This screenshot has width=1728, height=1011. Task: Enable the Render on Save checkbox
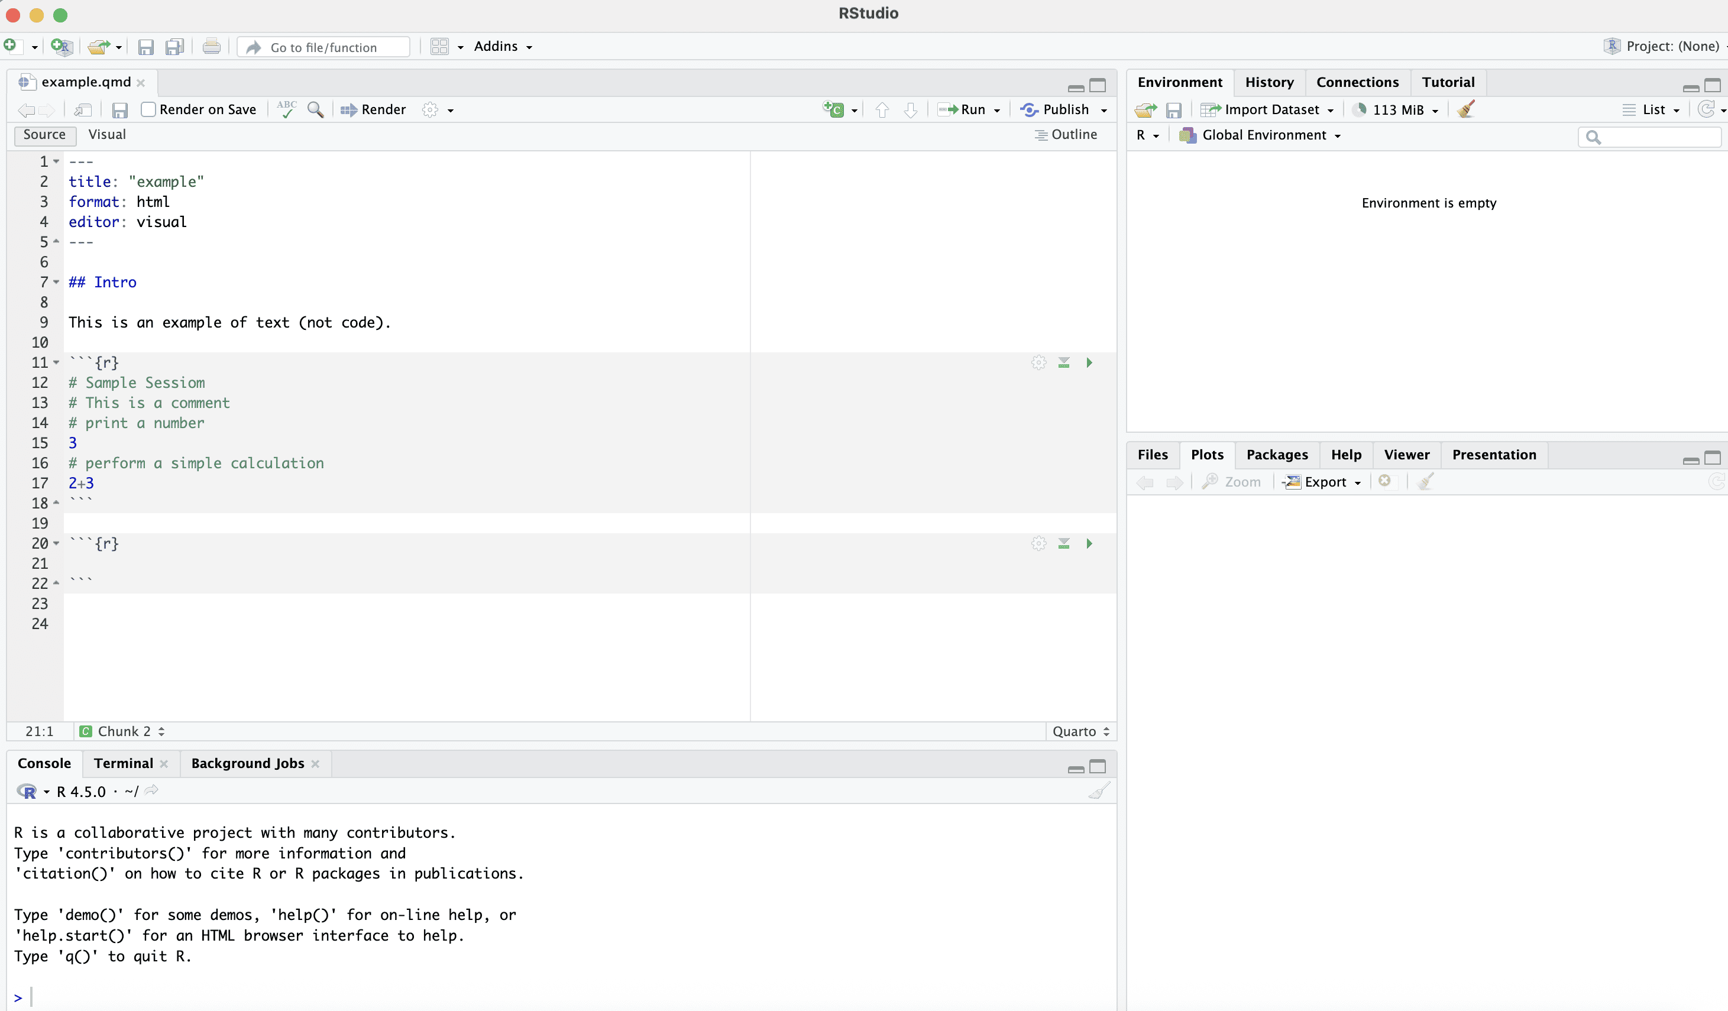[148, 109]
